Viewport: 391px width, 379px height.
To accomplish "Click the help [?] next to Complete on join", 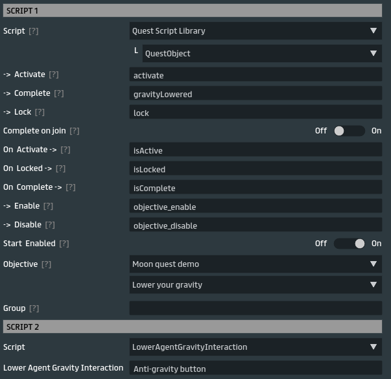I will point(75,131).
